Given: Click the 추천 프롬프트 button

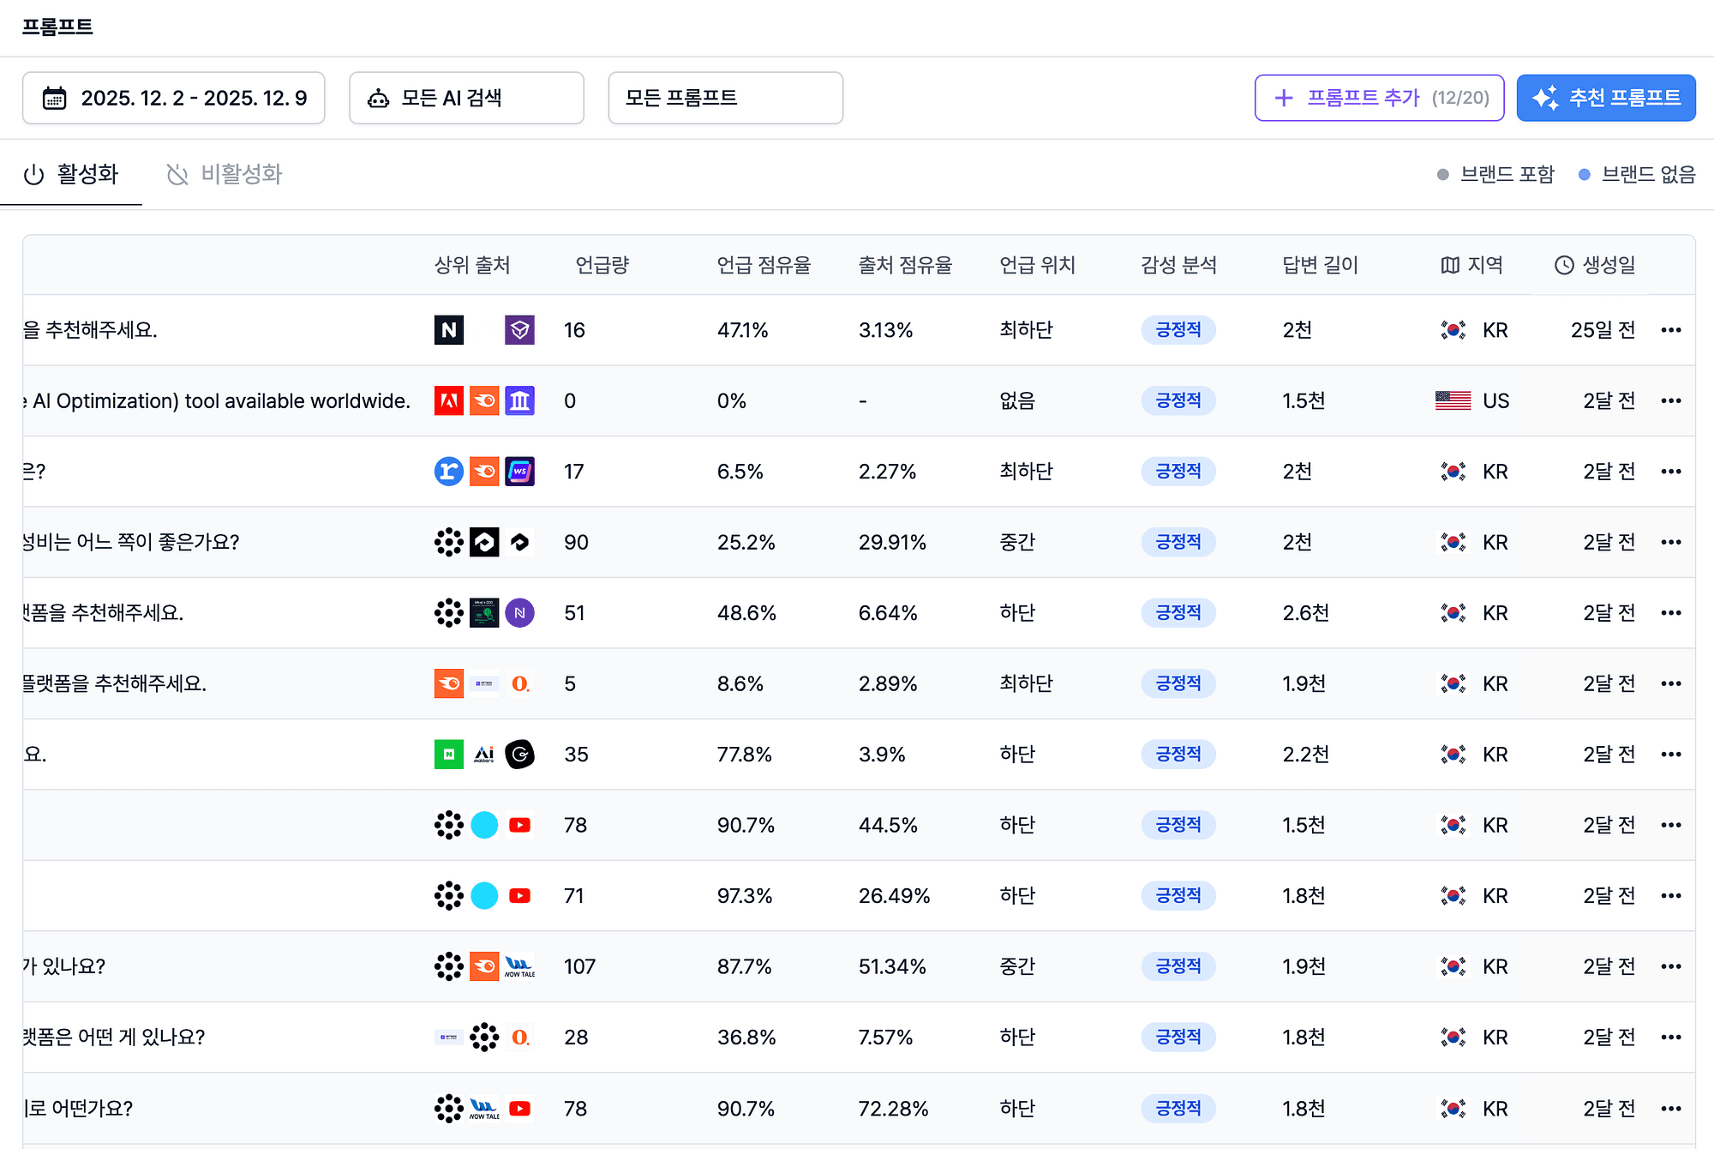Looking at the screenshot, I should (1606, 97).
